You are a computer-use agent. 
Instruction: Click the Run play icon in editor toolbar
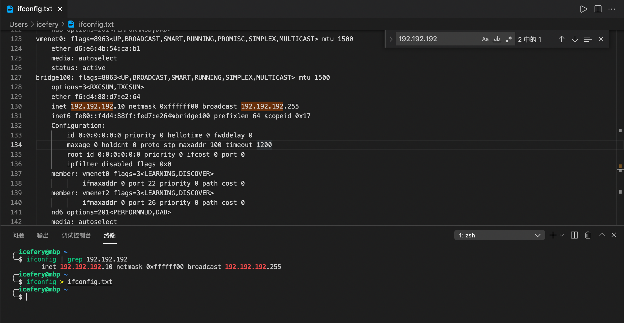pyautogui.click(x=584, y=9)
